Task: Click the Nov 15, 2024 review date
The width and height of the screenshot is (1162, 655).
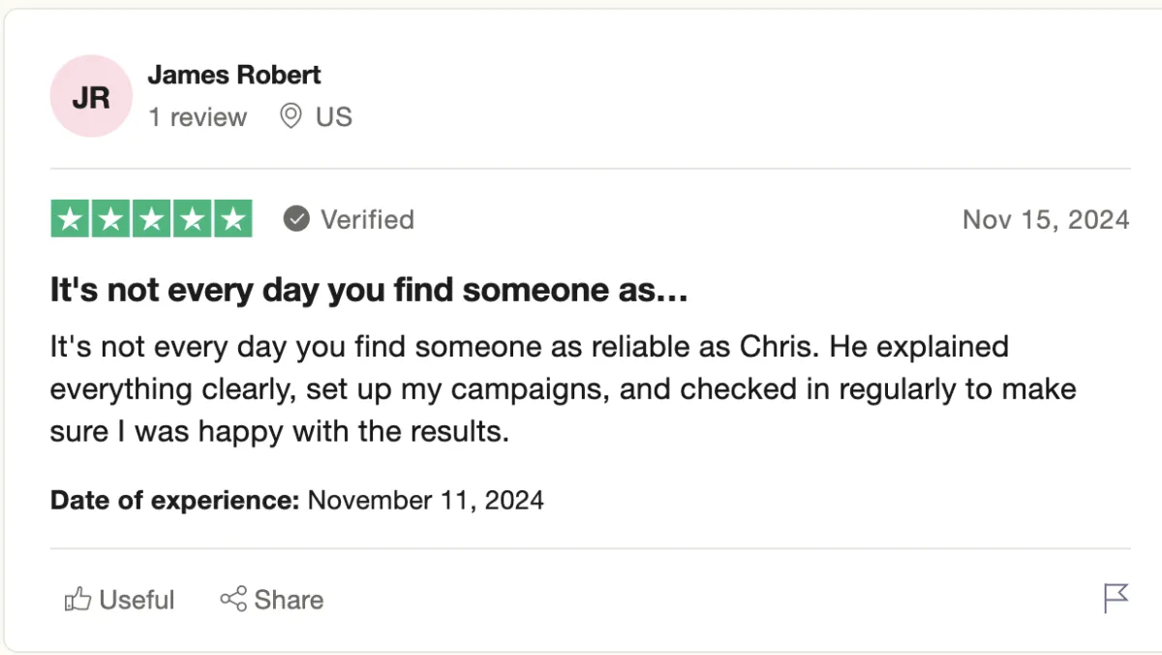Action: 1045,220
